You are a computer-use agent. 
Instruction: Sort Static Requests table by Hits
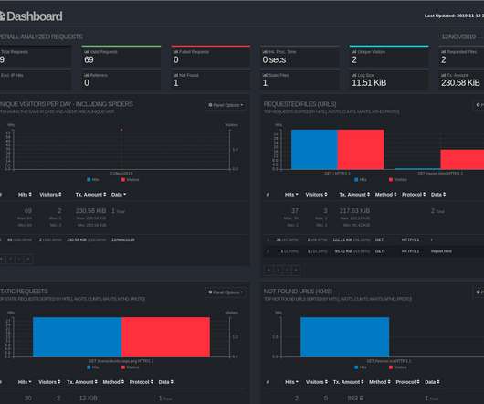pyautogui.click(x=25, y=382)
